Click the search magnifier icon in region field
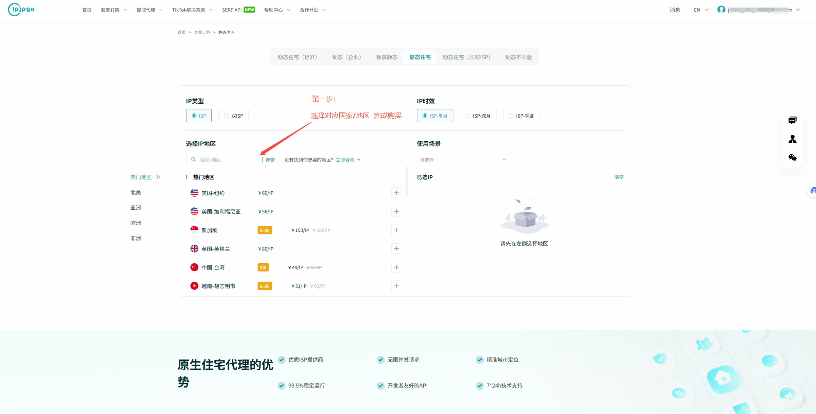 pos(193,159)
